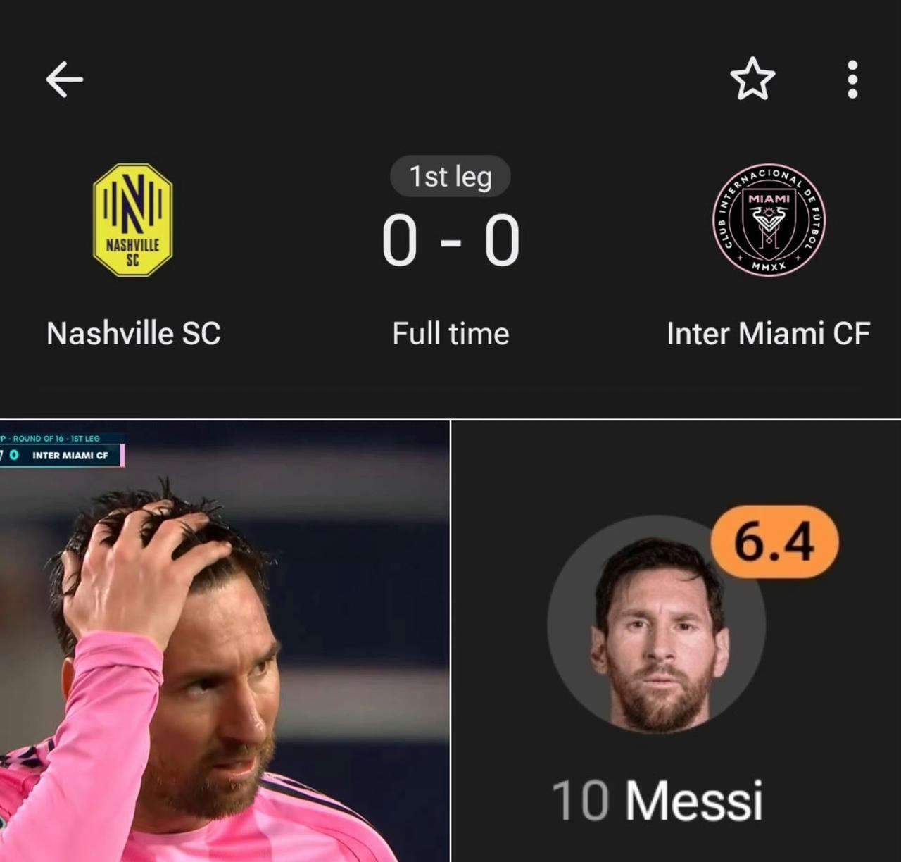Go back using the arrow icon
Viewport: 901px width, 862px height.
coord(65,79)
